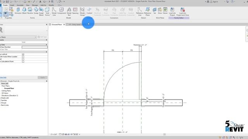Click the Edit Type button
248x139 pixels.
[x=42, y=37]
